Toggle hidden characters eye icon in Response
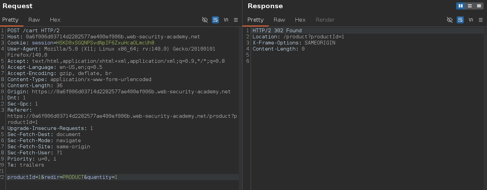This screenshot has height=190, width=487. tap(450, 20)
